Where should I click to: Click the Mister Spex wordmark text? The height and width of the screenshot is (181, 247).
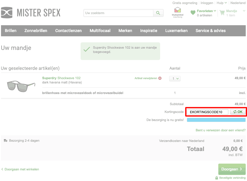coord(39,13)
